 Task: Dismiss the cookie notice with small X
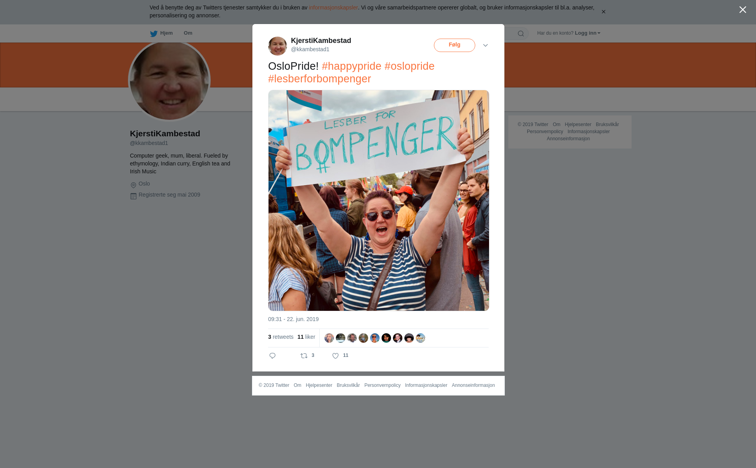(603, 12)
